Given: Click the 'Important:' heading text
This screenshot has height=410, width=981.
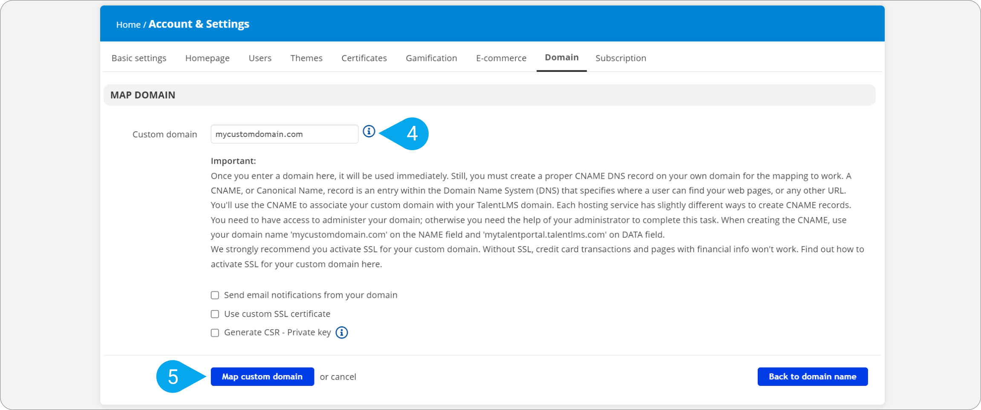Looking at the screenshot, I should (x=233, y=161).
